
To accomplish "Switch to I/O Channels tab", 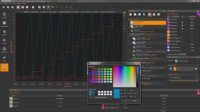I will [x=182, y=54].
